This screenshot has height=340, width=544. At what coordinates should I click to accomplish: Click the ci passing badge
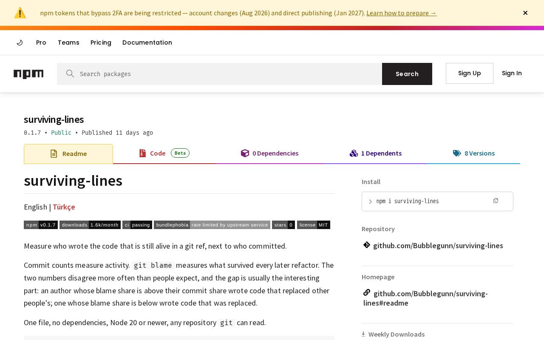(137, 225)
